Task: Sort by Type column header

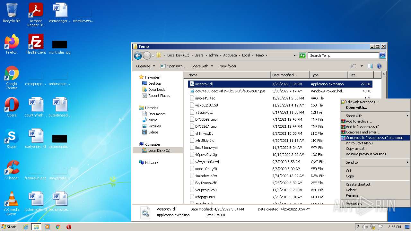Action: (328, 75)
